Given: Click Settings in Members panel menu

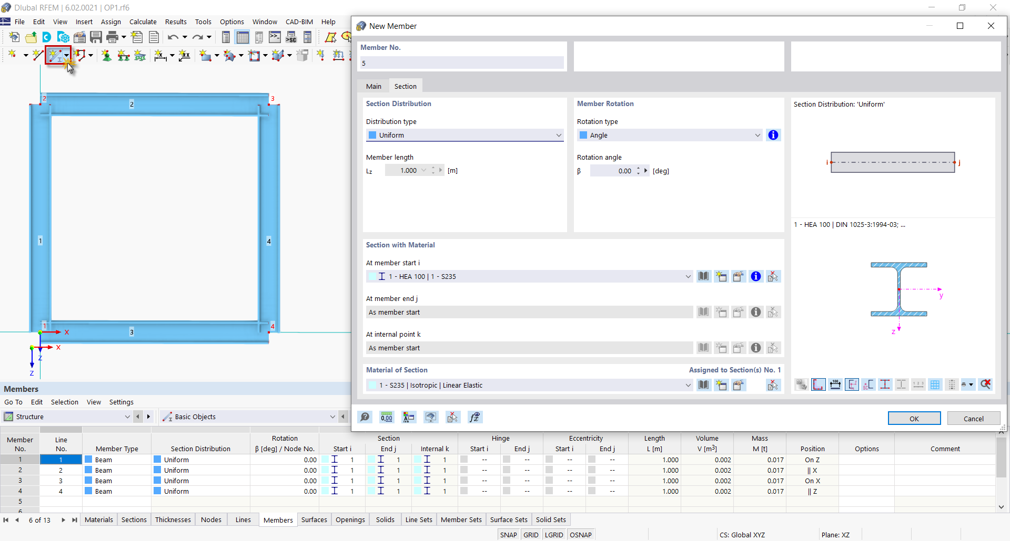Looking at the screenshot, I should coord(122,402).
